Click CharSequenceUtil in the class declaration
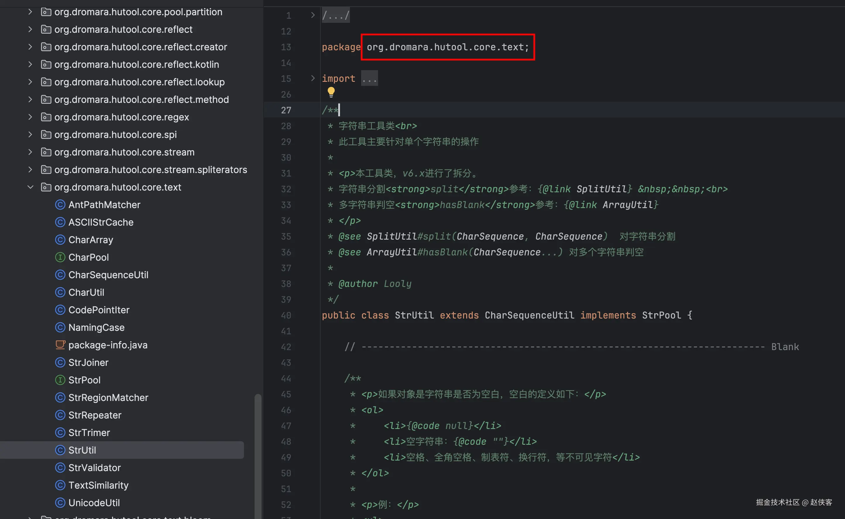 click(529, 315)
